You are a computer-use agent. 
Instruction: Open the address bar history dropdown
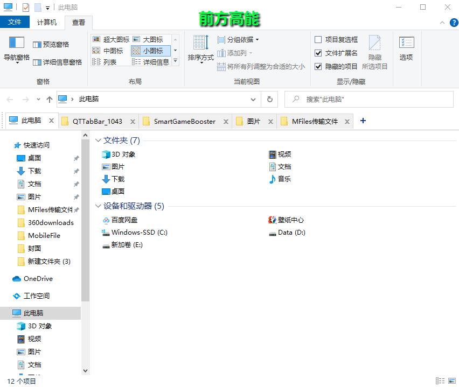tap(253, 99)
